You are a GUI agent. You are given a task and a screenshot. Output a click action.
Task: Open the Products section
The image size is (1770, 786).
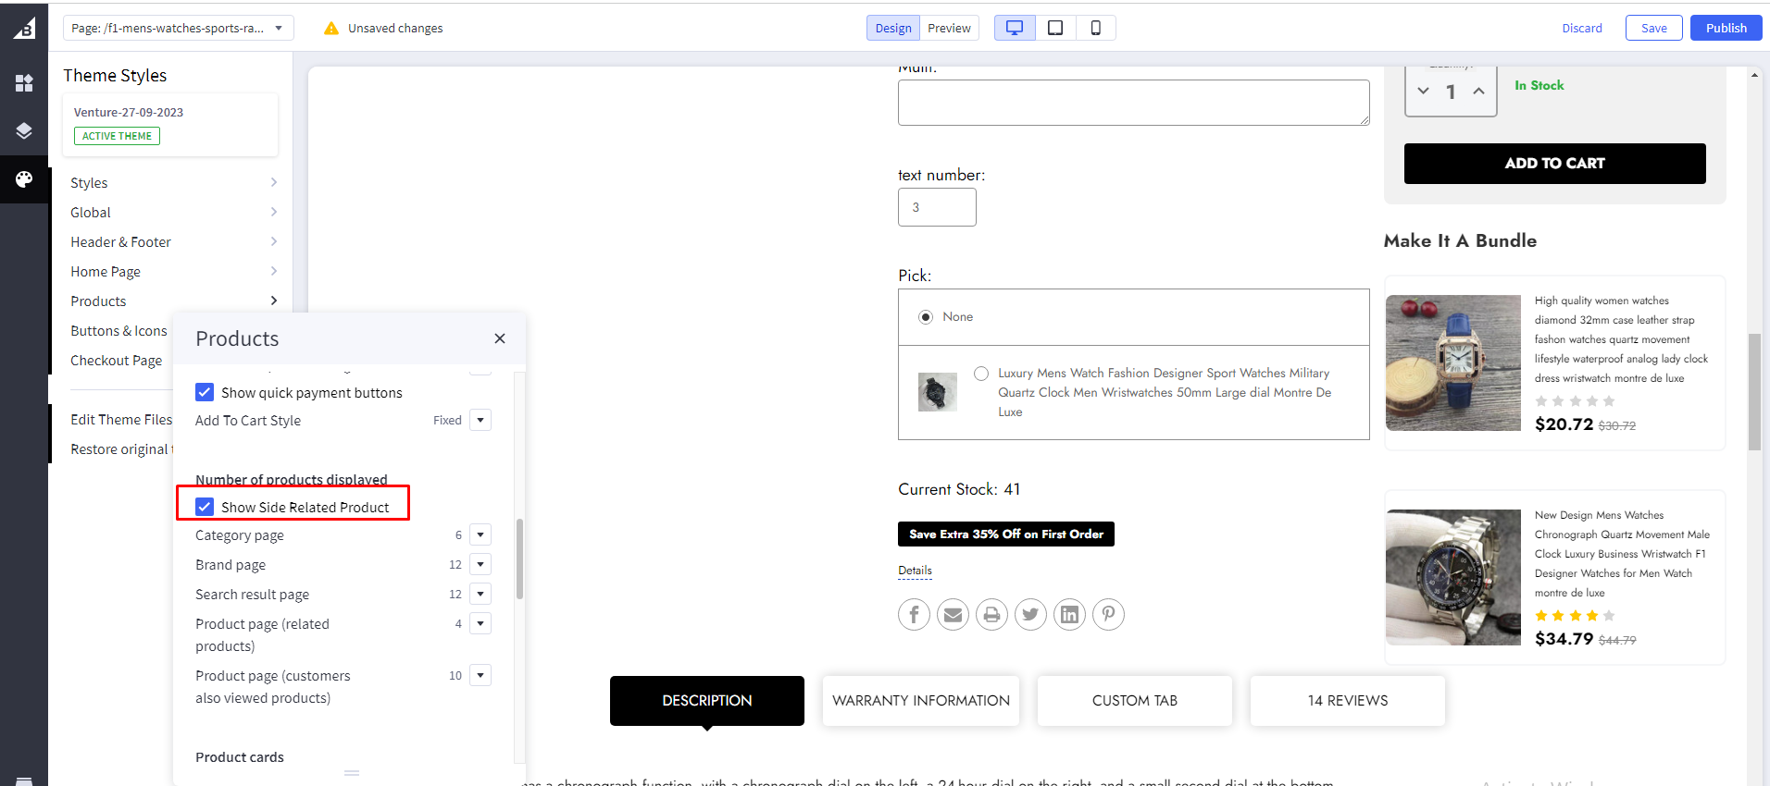tap(174, 301)
